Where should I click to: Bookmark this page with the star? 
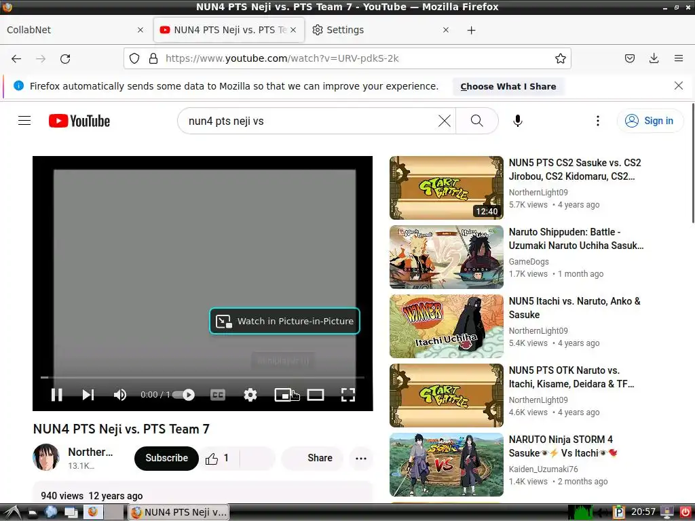click(560, 58)
